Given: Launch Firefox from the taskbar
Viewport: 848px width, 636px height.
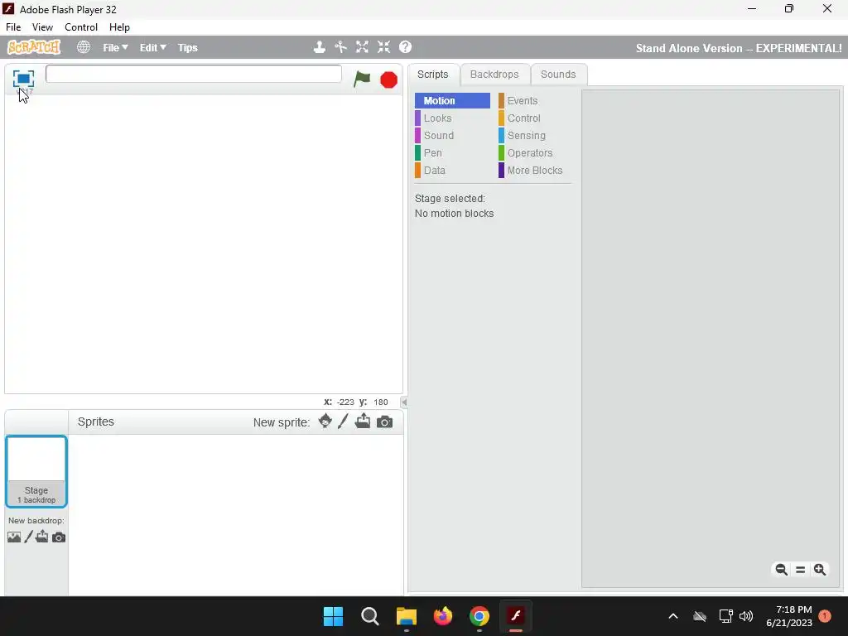Looking at the screenshot, I should (x=443, y=616).
